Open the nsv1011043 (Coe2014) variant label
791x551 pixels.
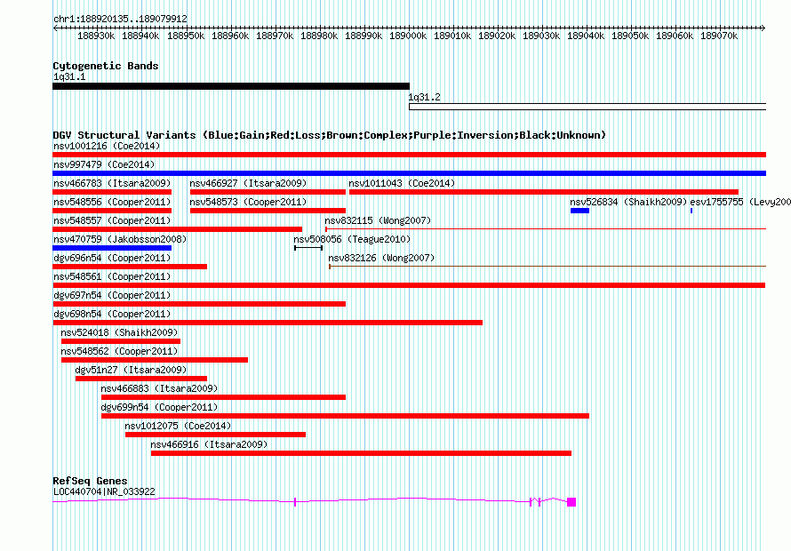(x=402, y=183)
